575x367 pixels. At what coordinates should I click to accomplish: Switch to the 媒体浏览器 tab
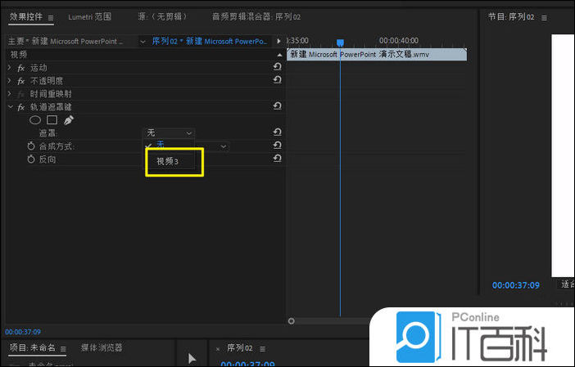pos(102,348)
